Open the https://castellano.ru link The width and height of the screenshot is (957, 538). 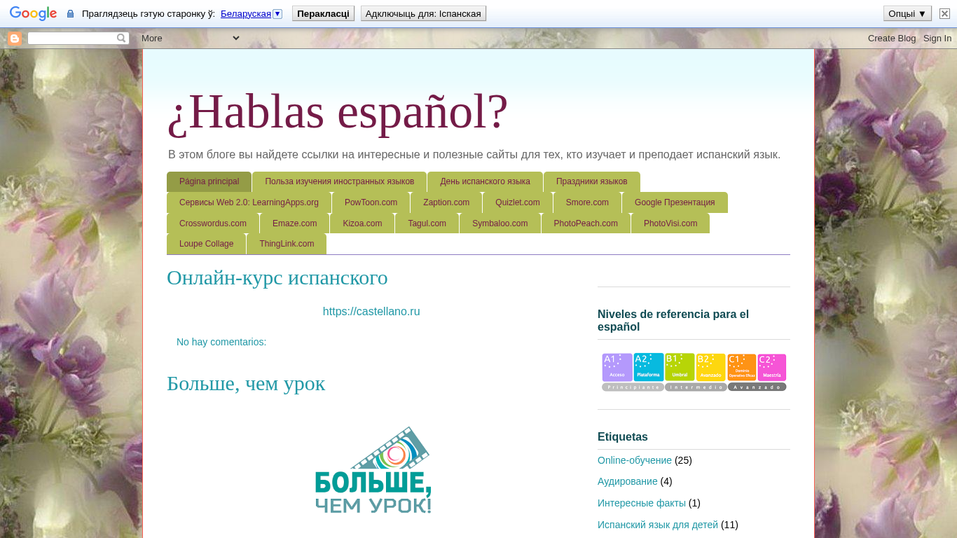(371, 312)
